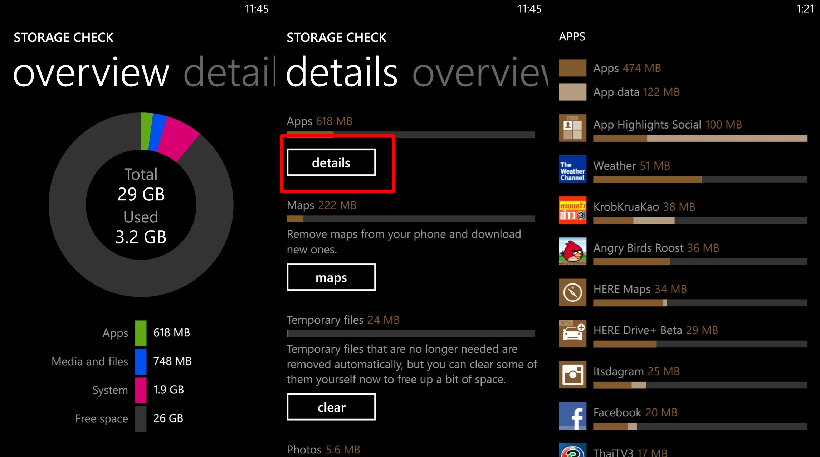
Task: Select 'Itsdagram 25 MB' label
Action: point(636,371)
